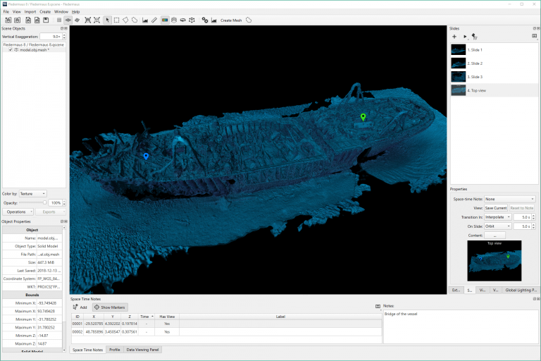Select Slide 2 thumbnail in Slides list
The height and width of the screenshot is (361, 541).
click(459, 63)
